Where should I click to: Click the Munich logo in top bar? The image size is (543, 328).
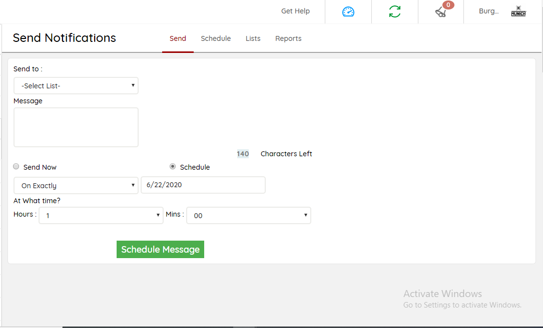click(x=518, y=11)
